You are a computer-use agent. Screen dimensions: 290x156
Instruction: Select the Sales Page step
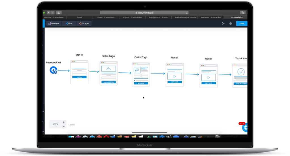click(x=108, y=73)
